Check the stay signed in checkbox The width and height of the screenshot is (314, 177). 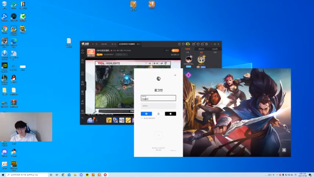point(142,118)
